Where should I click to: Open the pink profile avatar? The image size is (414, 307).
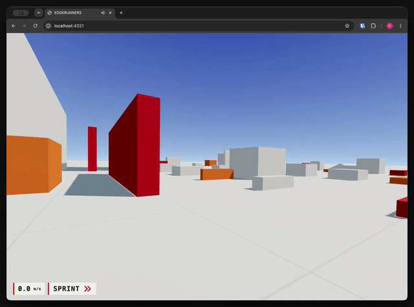tap(389, 26)
